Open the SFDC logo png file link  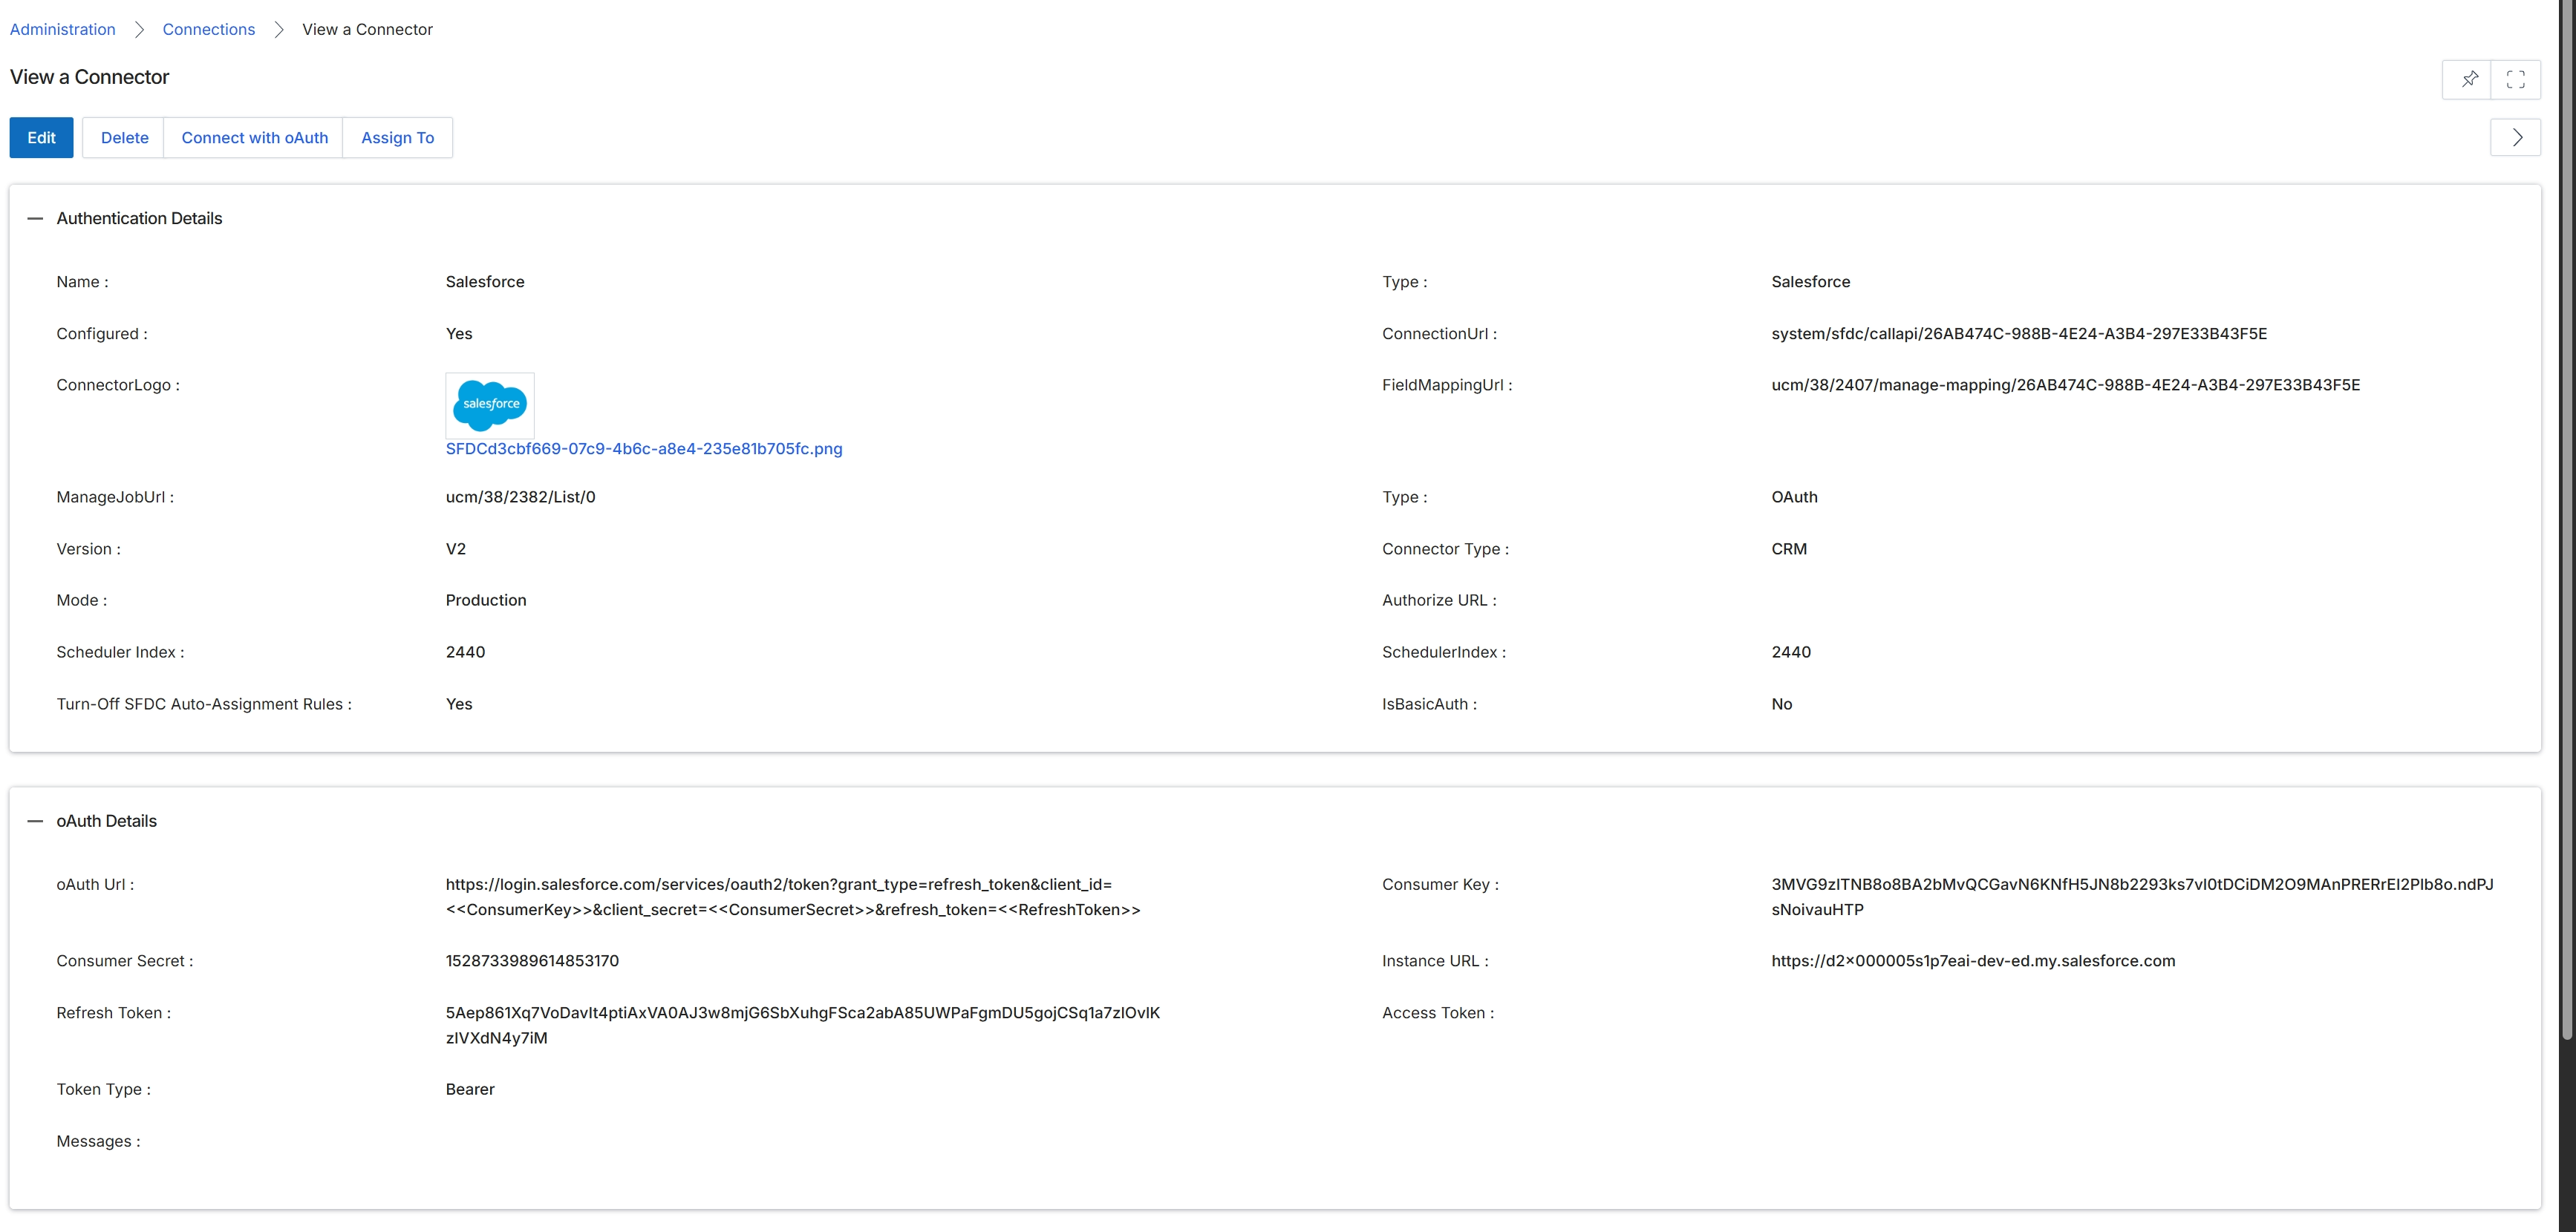click(644, 448)
